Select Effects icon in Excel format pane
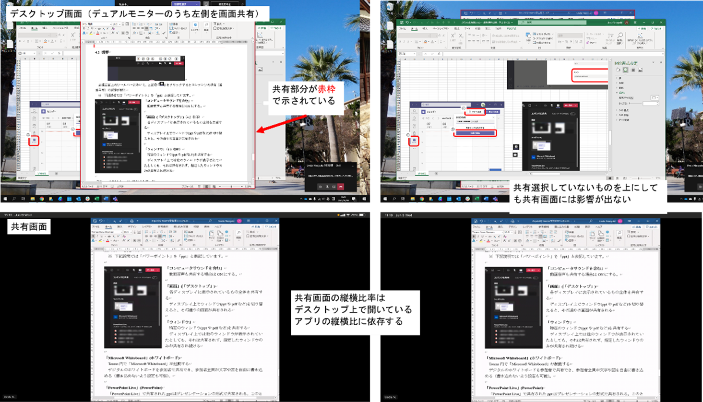Screen dimensions: 703x402 (626, 70)
